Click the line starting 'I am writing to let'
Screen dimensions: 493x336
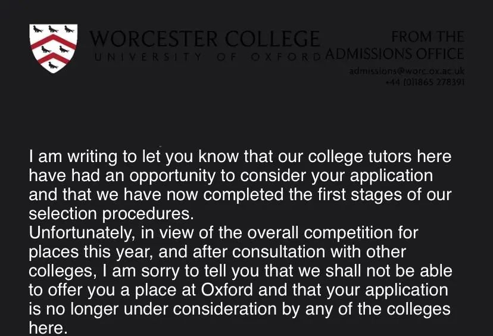(x=240, y=157)
